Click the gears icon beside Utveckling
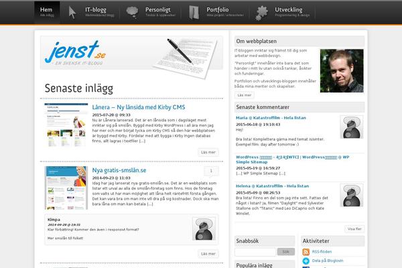This screenshot has width=402, height=268. pos(262,13)
